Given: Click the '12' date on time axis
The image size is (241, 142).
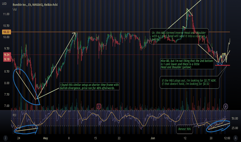Looking at the screenshot, I should point(185,138).
